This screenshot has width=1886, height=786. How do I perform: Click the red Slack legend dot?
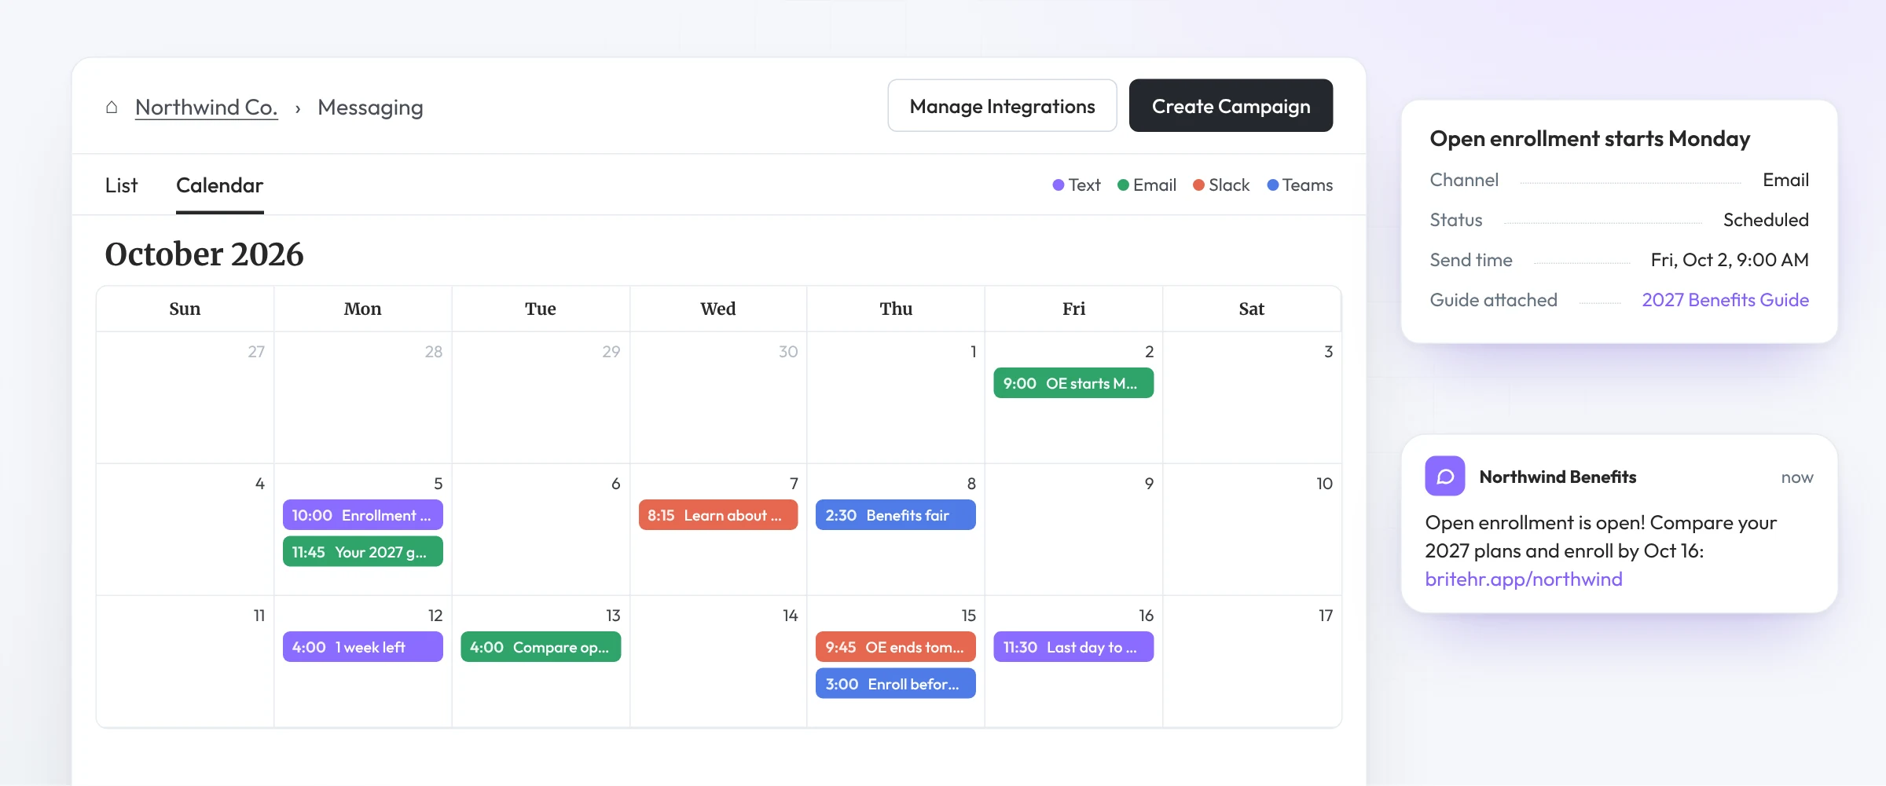coord(1198,185)
